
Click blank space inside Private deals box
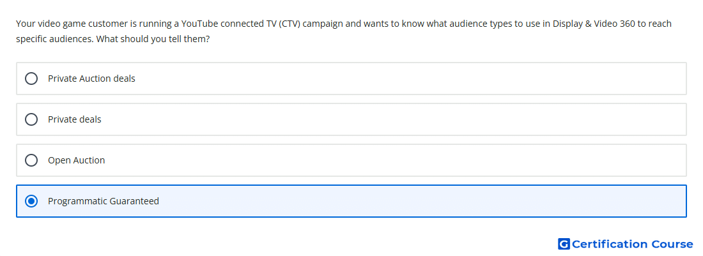click(x=403, y=119)
